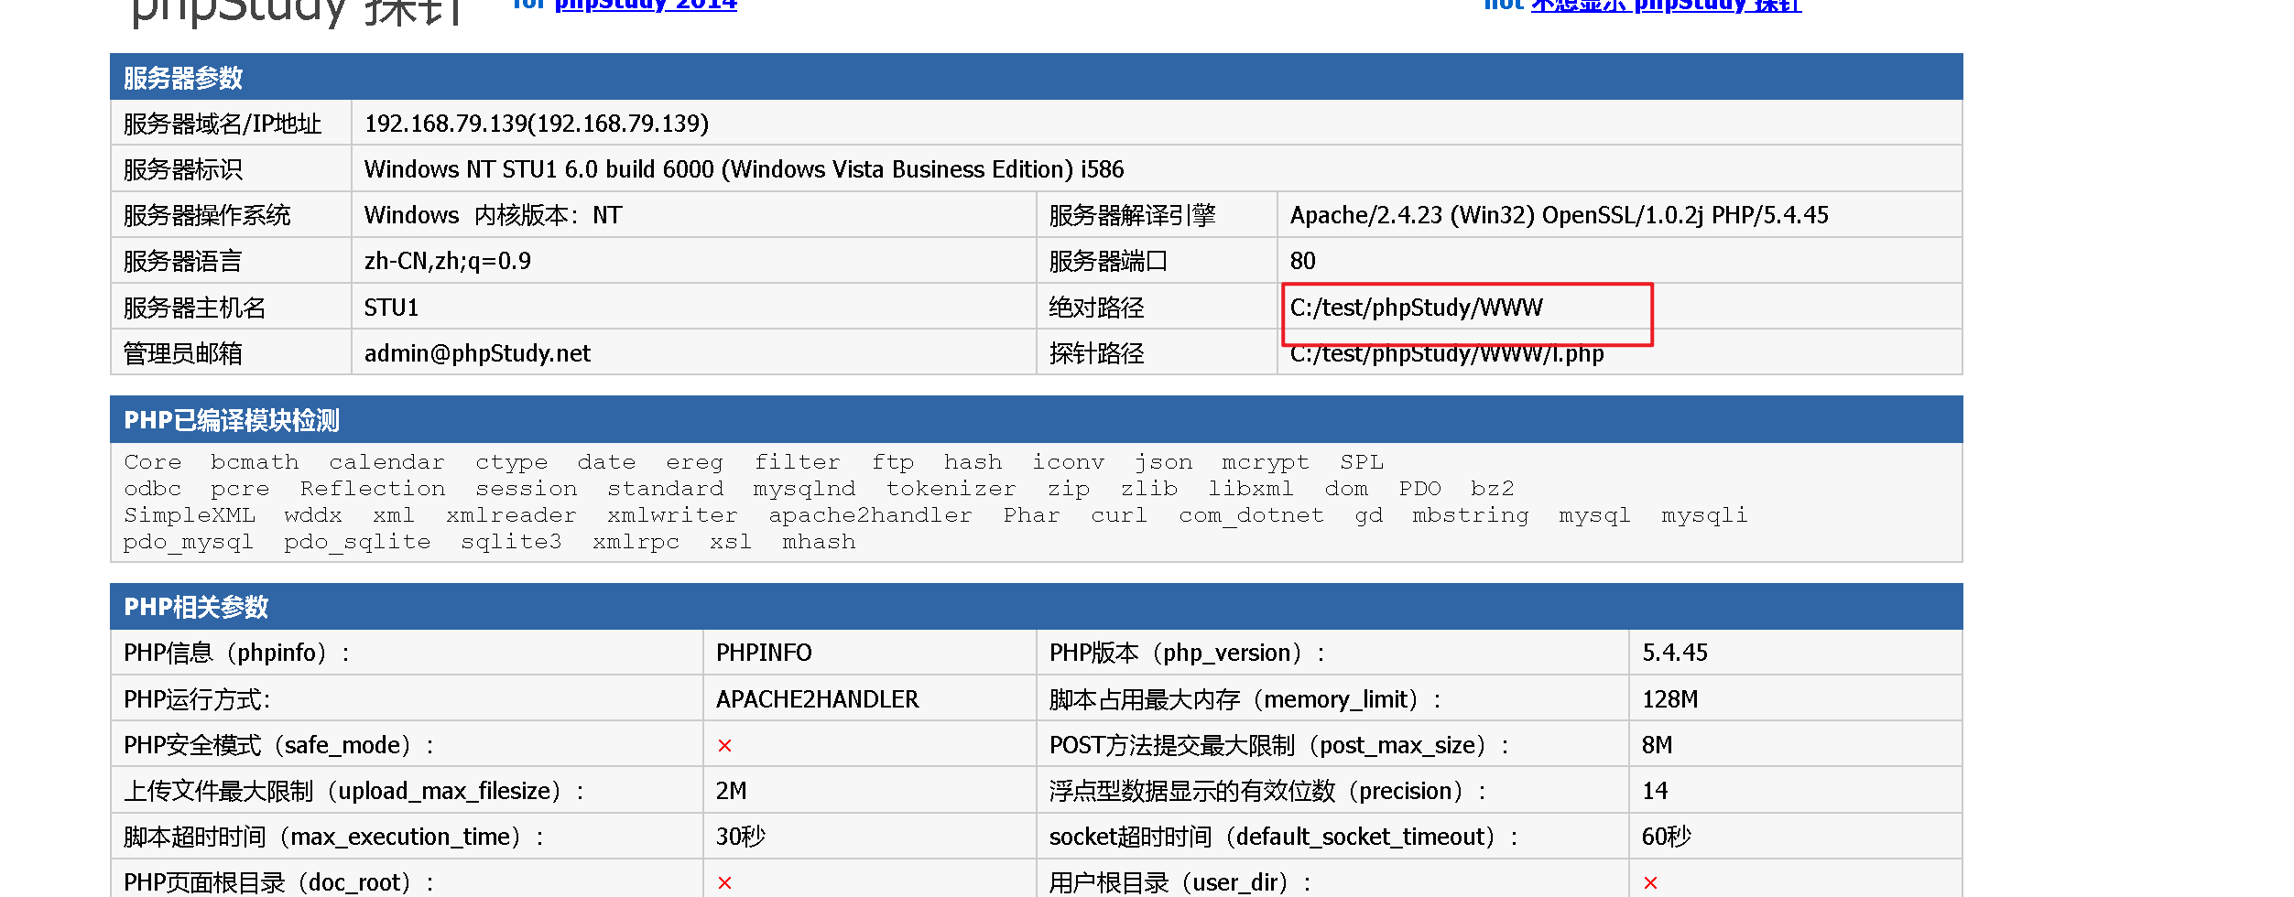Click the mysqli module name
2294x897 pixels.
point(1704,516)
